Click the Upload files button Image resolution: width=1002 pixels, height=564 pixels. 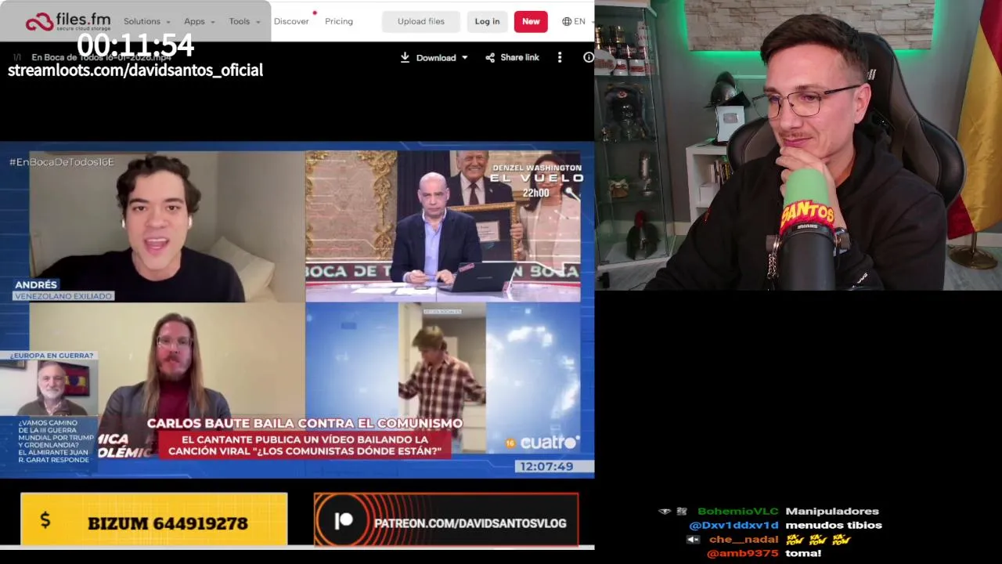click(421, 21)
